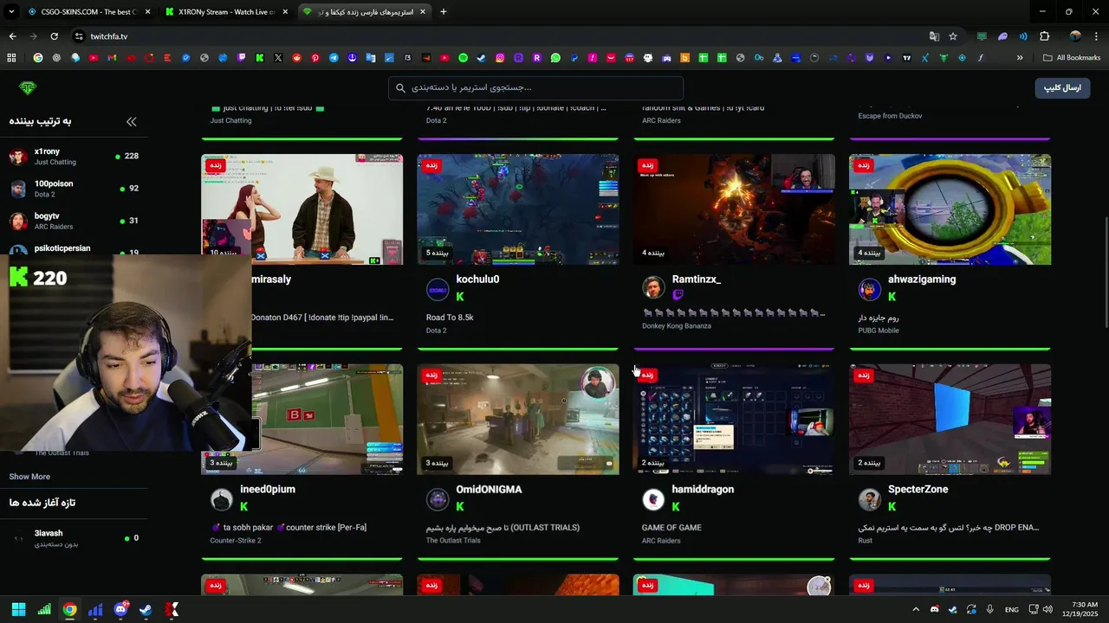Click the ارسال کلیپ button
Viewport: 1109px width, 623px height.
point(1062,87)
